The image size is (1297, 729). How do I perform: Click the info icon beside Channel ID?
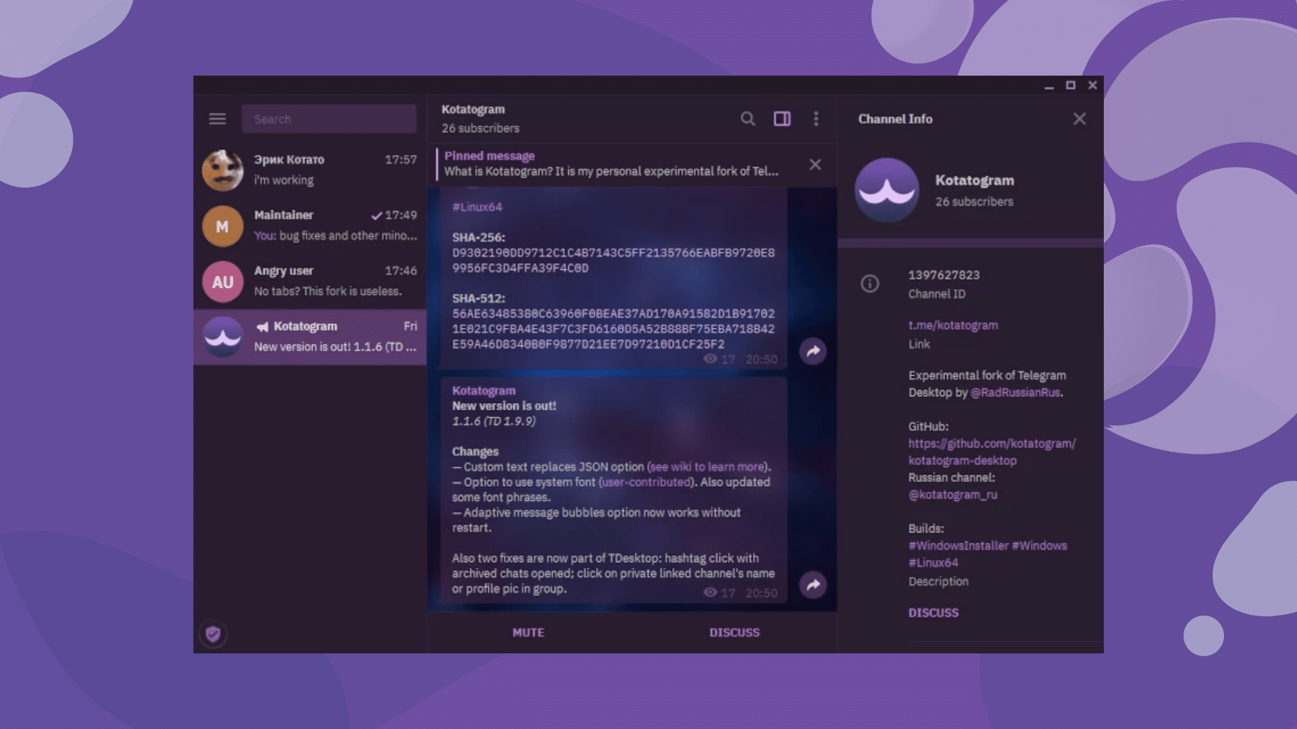(869, 283)
